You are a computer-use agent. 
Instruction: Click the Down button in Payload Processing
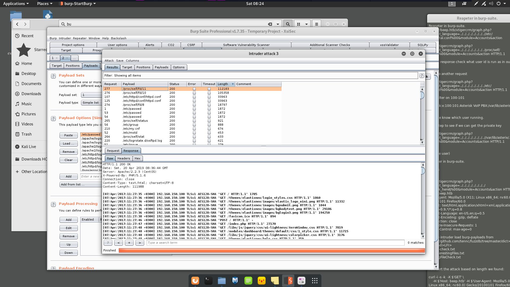pyautogui.click(x=69, y=253)
